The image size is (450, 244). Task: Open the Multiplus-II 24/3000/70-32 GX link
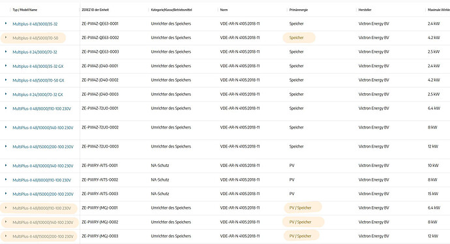coord(38,95)
